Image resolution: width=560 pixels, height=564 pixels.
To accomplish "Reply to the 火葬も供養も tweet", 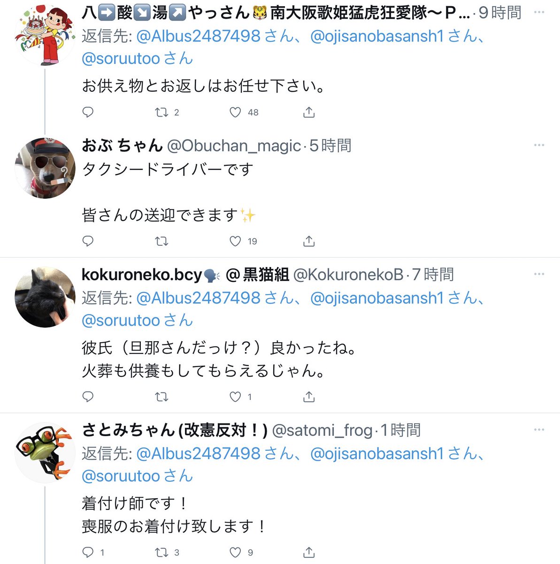I will coord(88,397).
